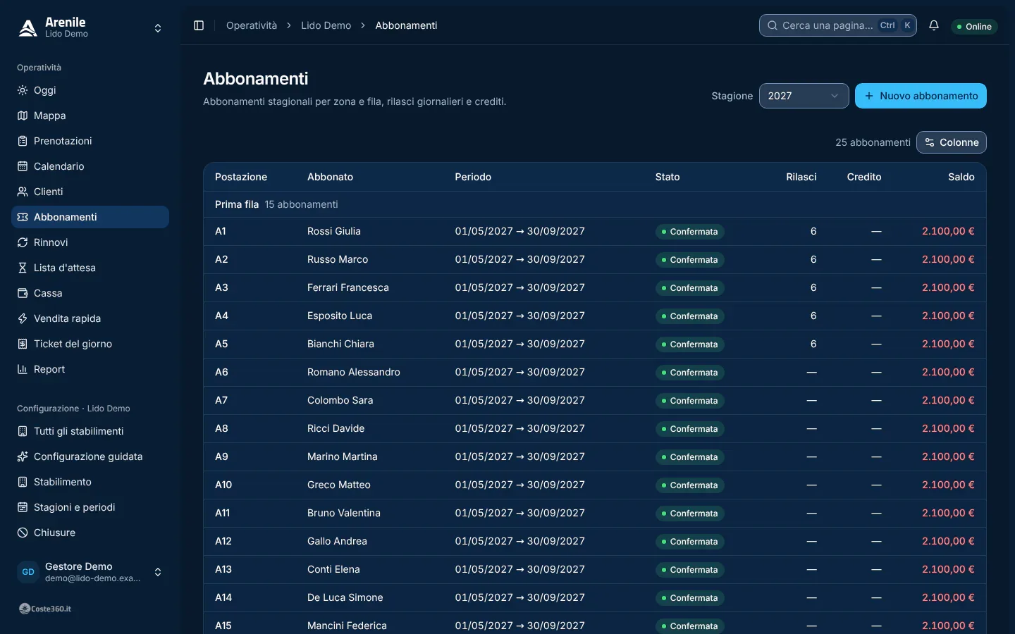
Task: Click the Vendita rapida lightning icon
Action: point(23,318)
